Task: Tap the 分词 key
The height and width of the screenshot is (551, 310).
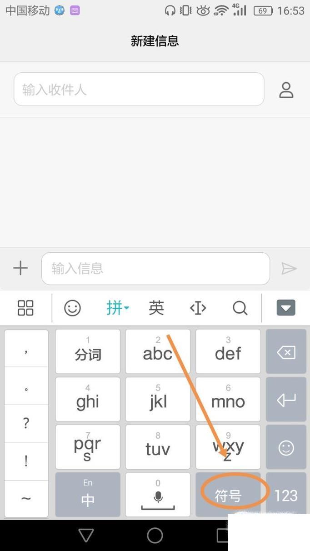Action: [x=88, y=352]
